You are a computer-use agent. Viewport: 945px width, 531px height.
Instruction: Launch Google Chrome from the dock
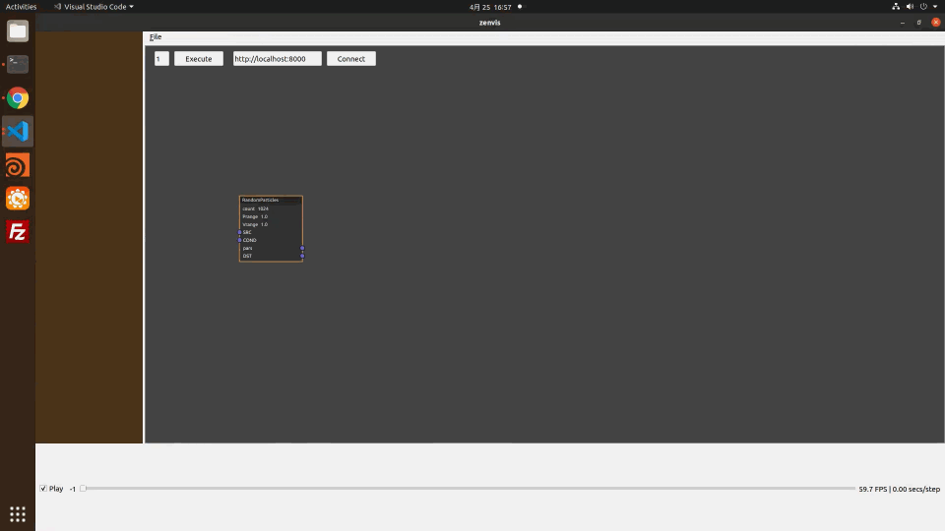18,97
